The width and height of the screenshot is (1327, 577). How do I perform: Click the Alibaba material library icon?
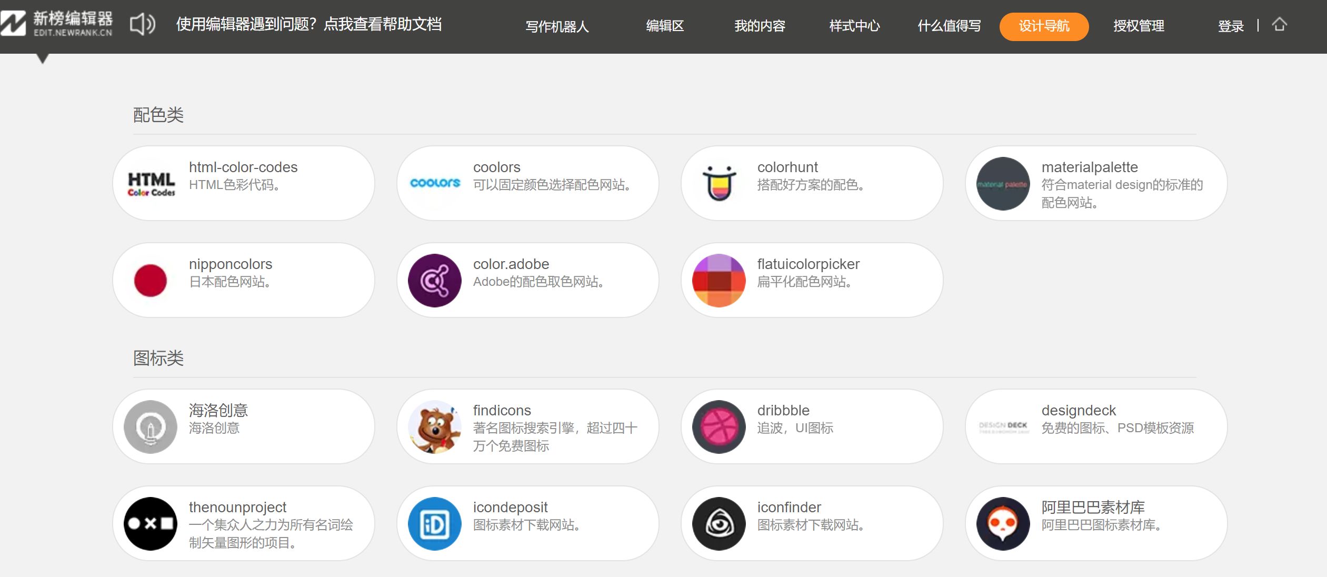(x=1003, y=524)
